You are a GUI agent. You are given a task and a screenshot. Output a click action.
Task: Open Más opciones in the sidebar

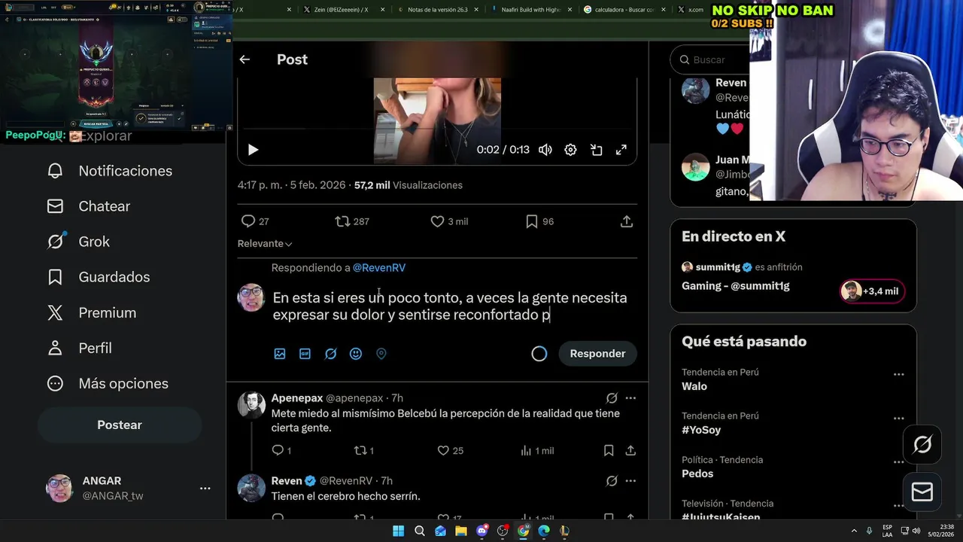coord(108,383)
